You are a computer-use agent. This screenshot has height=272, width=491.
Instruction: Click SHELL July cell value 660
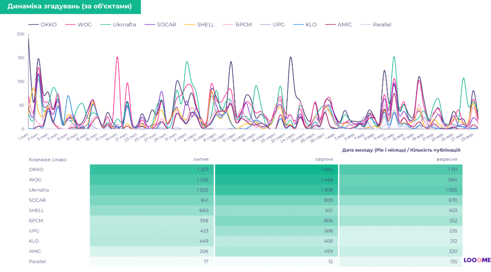coord(204,211)
